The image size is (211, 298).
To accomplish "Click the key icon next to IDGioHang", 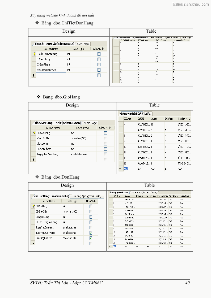I will (34, 133).
